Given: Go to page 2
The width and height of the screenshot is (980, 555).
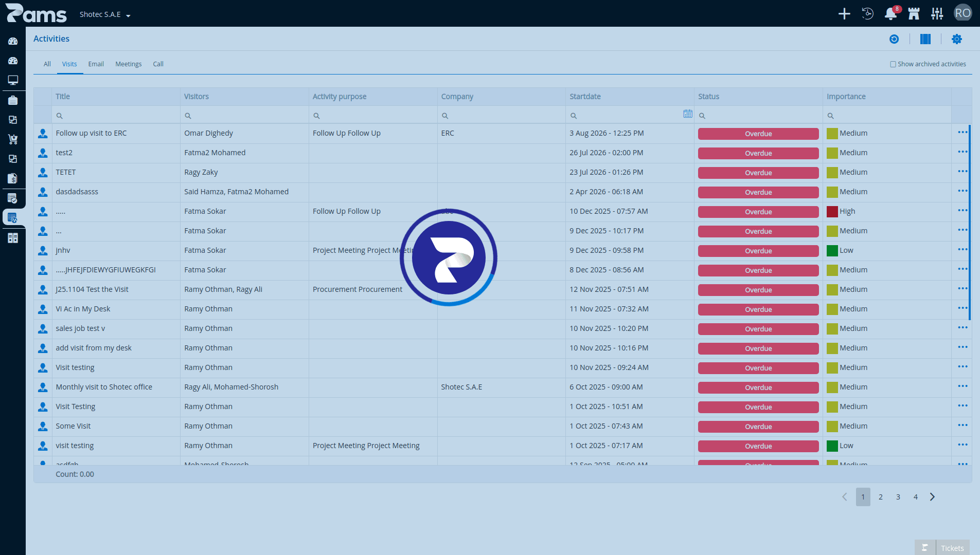Looking at the screenshot, I should coord(881,497).
